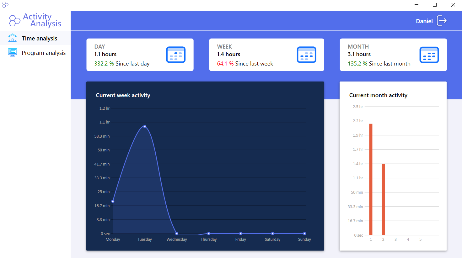Click the '1.4 hr' label on the monthly chart
The width and height of the screenshot is (462, 258).
click(358, 164)
